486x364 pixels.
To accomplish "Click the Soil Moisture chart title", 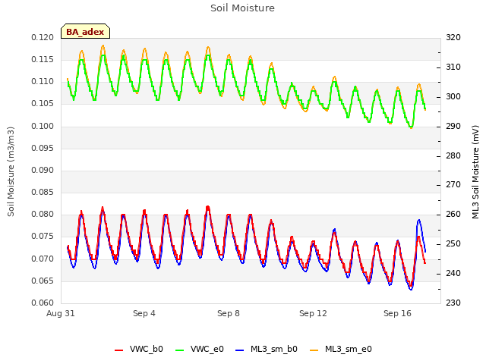I will 242,8.
